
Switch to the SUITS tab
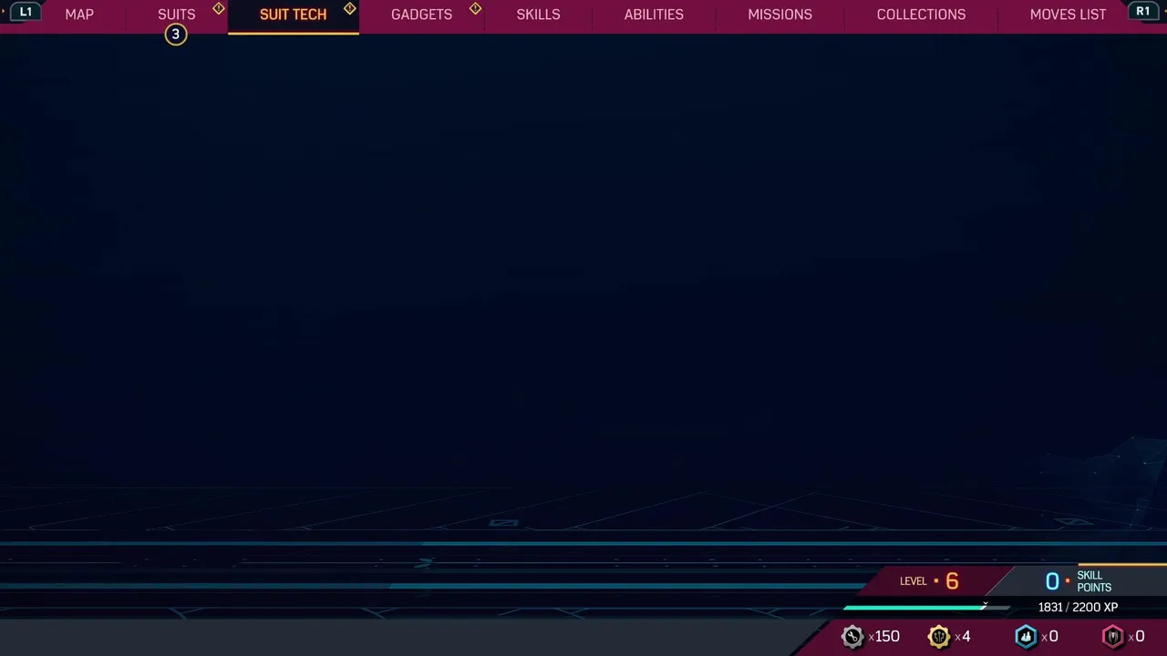tap(176, 15)
